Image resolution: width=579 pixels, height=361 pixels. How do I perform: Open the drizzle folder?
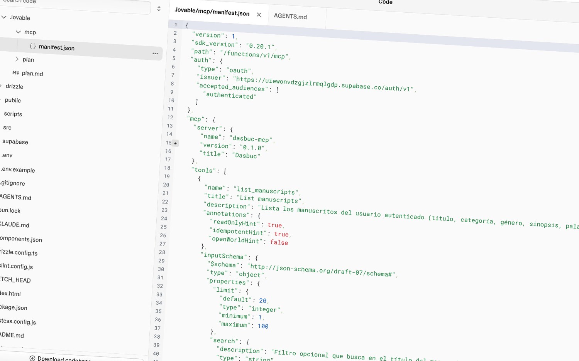pyautogui.click(x=14, y=86)
